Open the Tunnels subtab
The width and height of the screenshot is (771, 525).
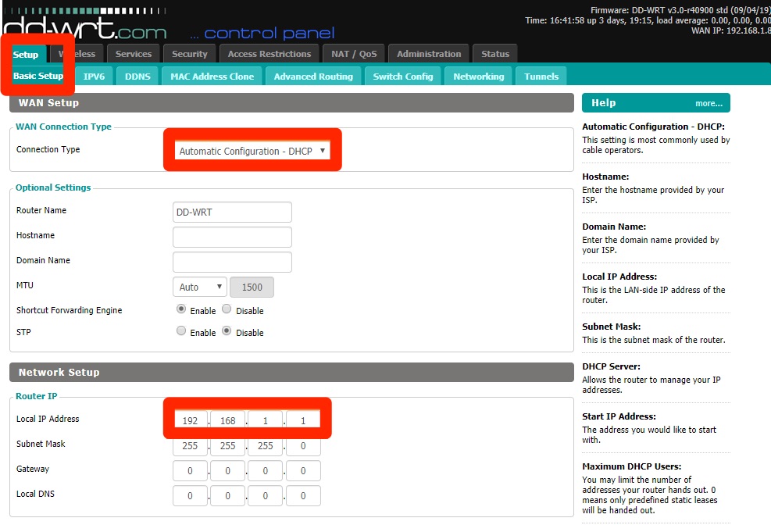coord(541,77)
